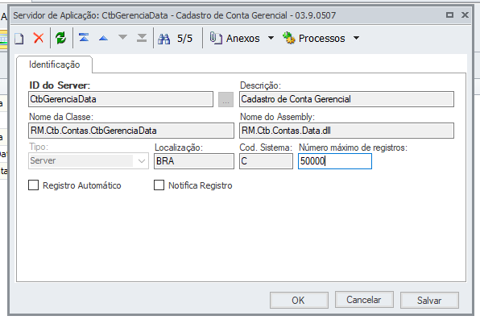Refresh the record with green arrows icon
The image size is (480, 320).
(x=60, y=39)
